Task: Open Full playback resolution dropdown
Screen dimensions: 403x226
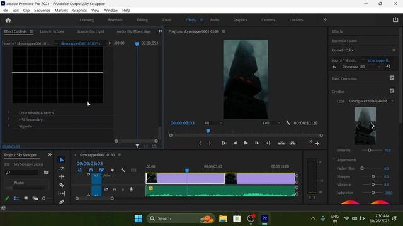Action: tap(271, 123)
